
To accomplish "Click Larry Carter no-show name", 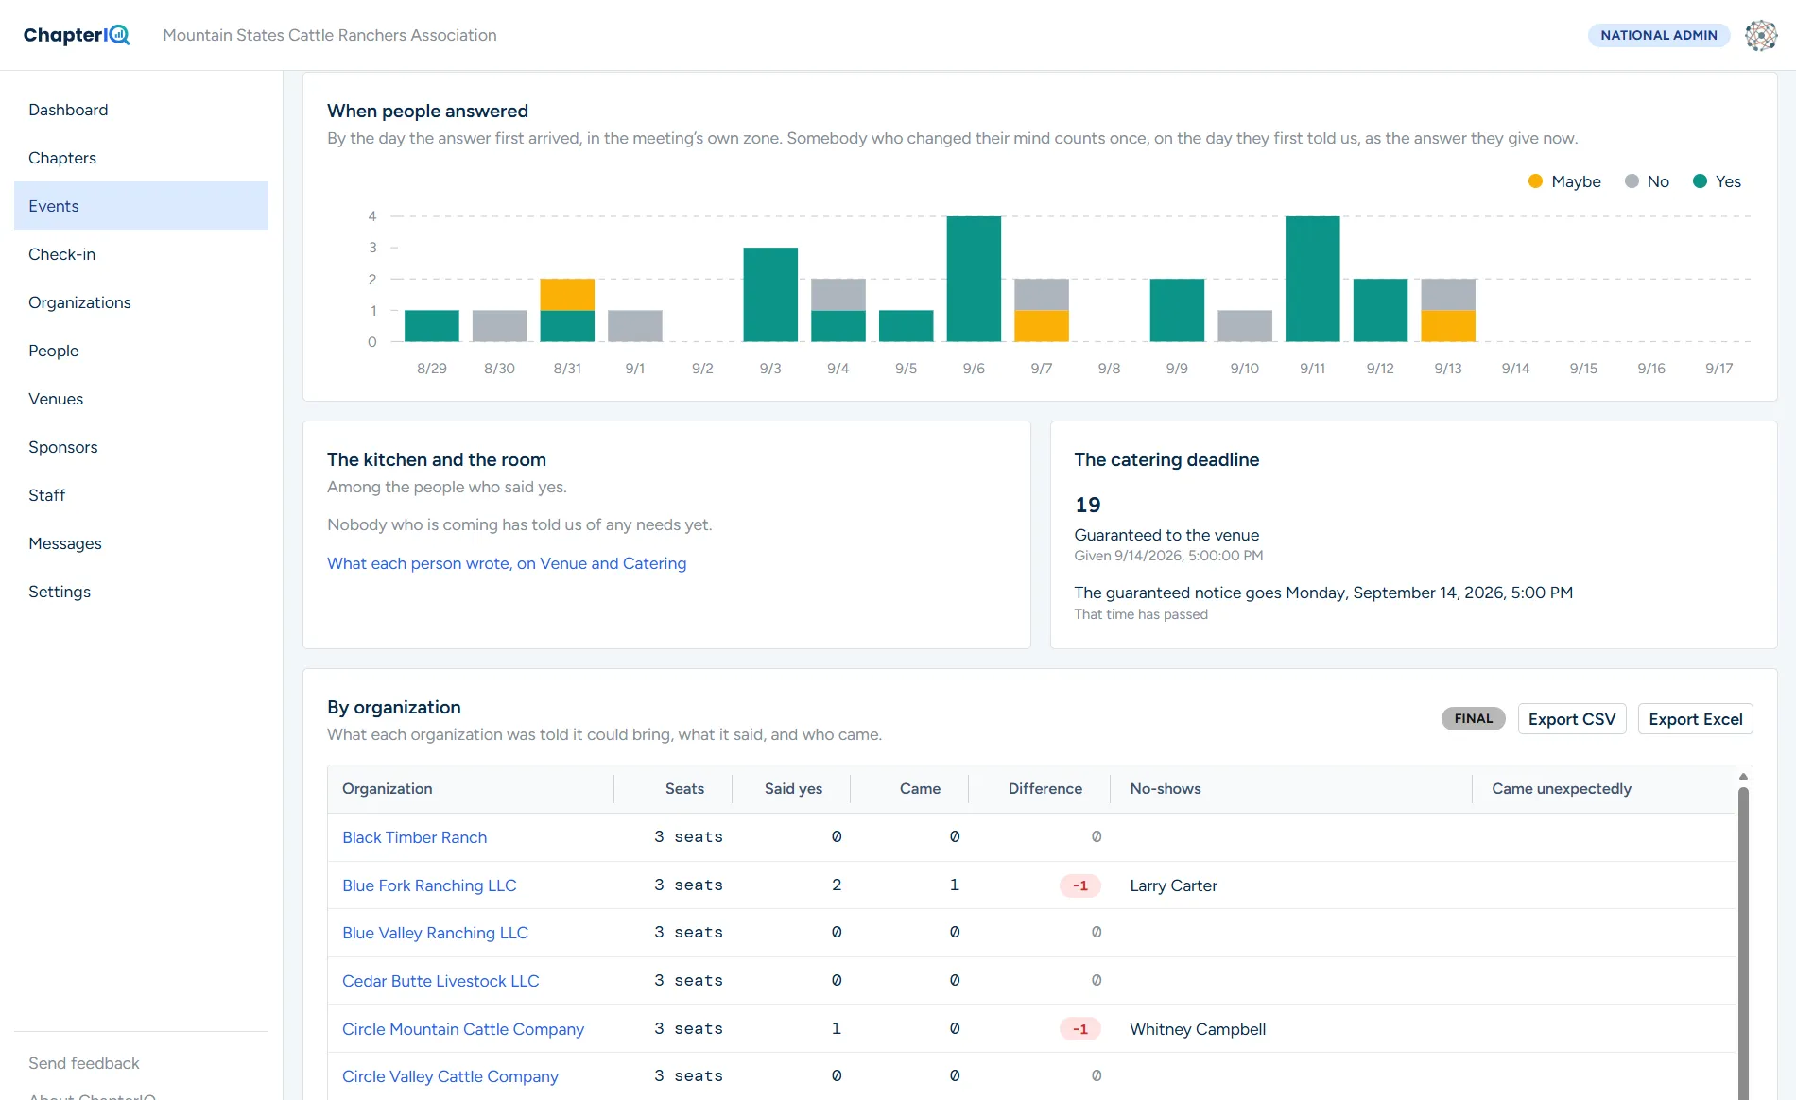I will pyautogui.click(x=1173, y=885).
